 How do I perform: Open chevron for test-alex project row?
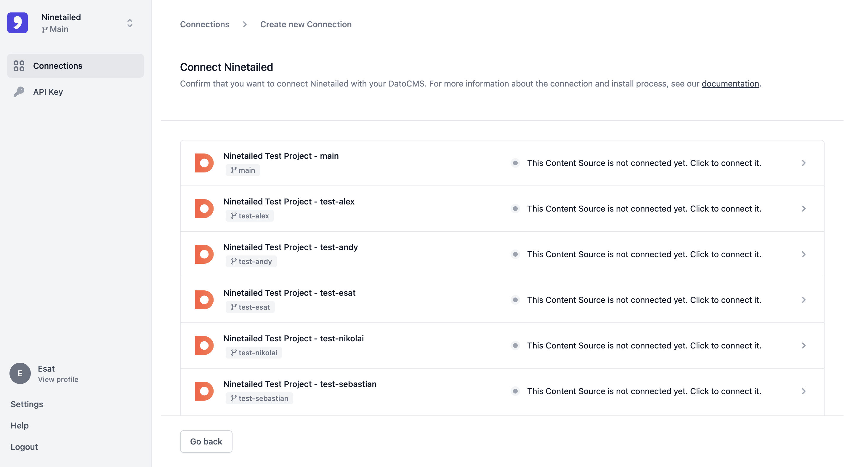tap(804, 209)
